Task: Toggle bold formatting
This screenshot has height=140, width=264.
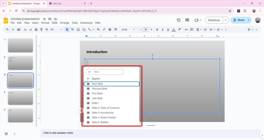Action: (157, 30)
